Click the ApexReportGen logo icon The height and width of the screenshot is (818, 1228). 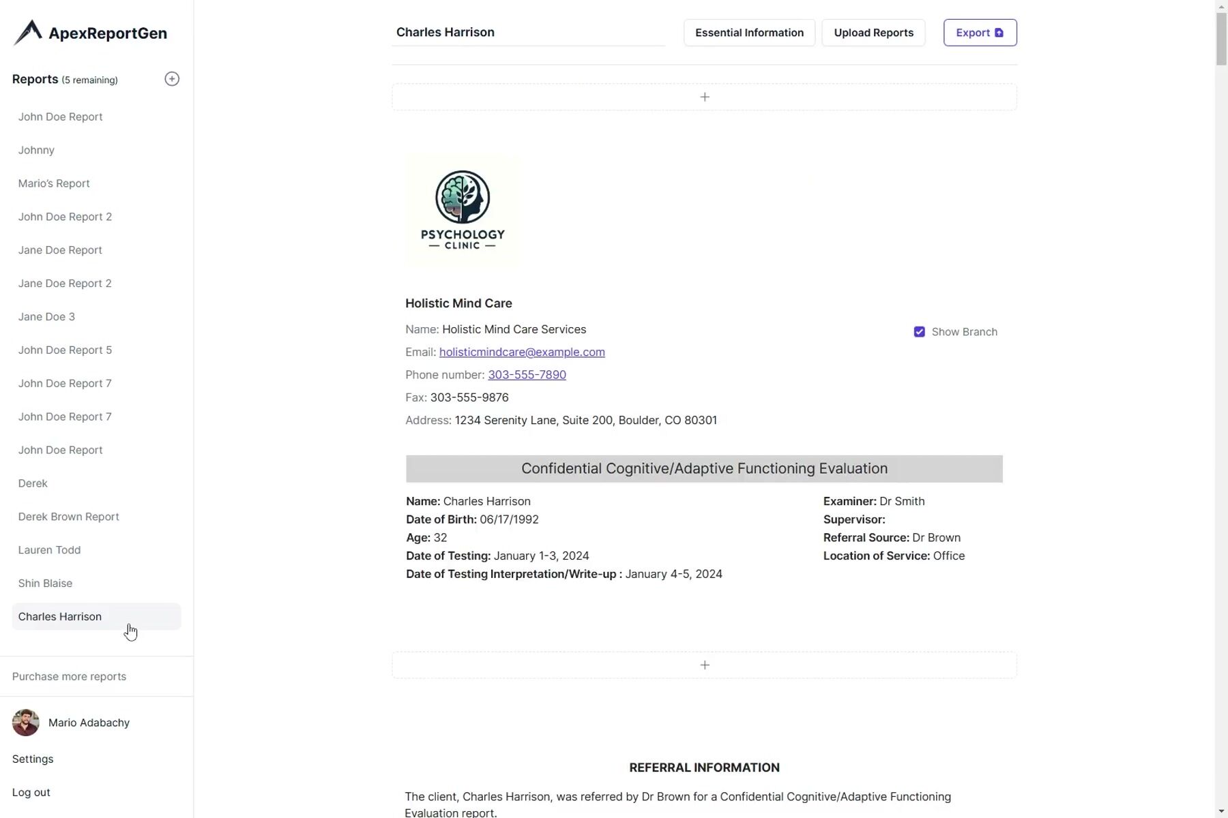coord(28,33)
